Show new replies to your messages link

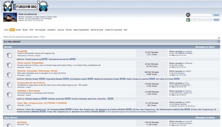(x=35, y=18)
